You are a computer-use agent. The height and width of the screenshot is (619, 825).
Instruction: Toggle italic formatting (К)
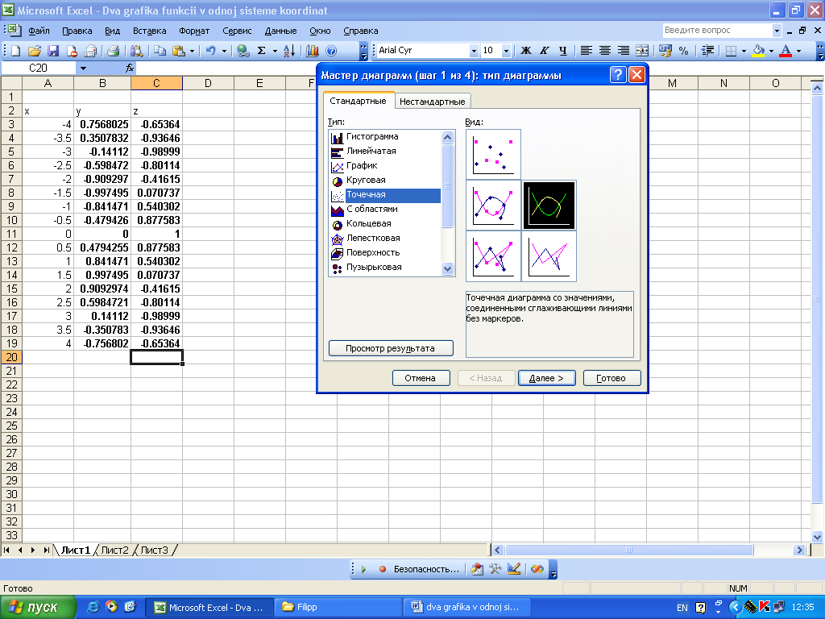point(545,51)
